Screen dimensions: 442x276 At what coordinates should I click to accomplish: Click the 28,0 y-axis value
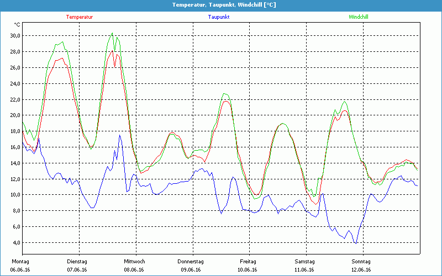[x=15, y=52]
